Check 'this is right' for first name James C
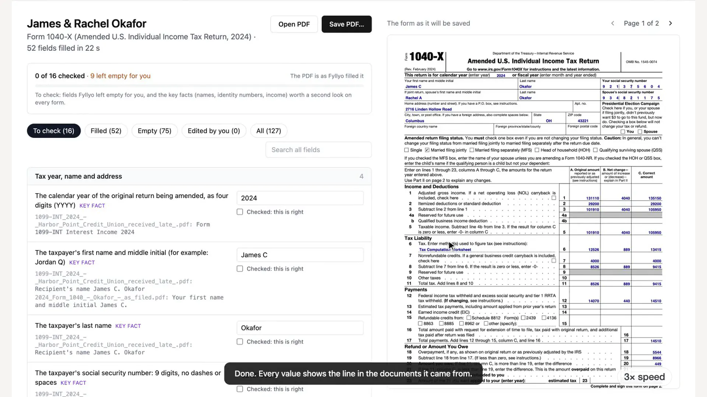707x397 pixels. [x=240, y=269]
